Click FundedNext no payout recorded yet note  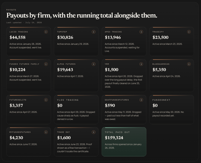coord(168,114)
